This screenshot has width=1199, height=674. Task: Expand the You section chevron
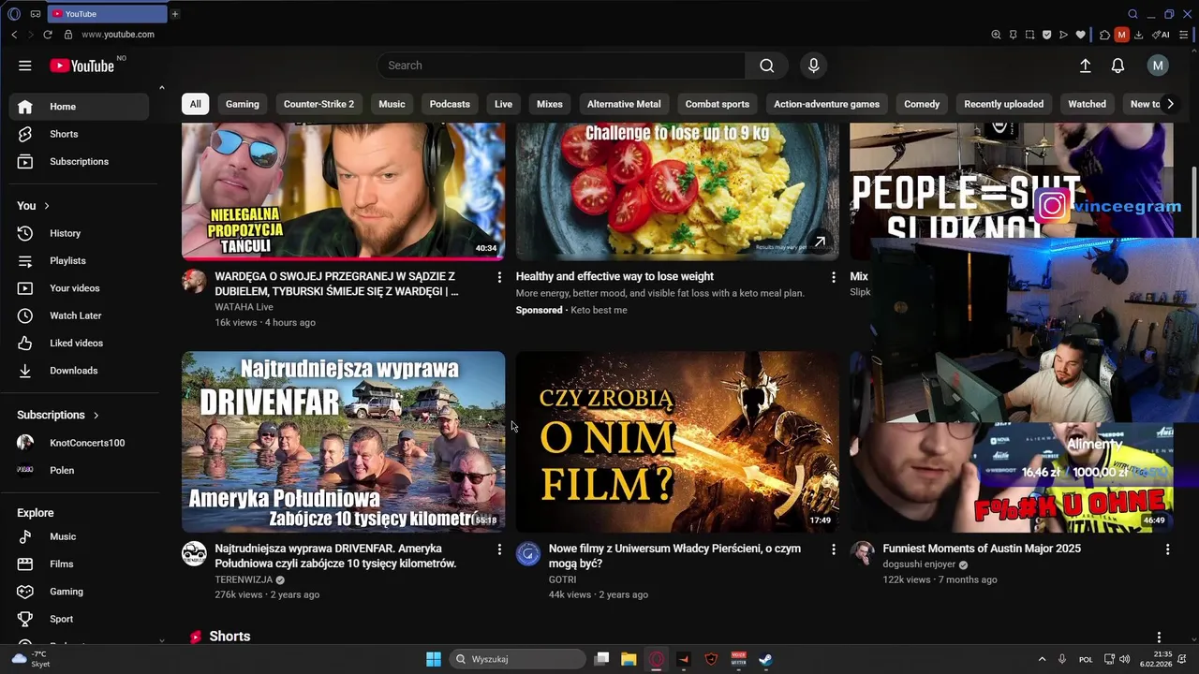click(x=46, y=206)
